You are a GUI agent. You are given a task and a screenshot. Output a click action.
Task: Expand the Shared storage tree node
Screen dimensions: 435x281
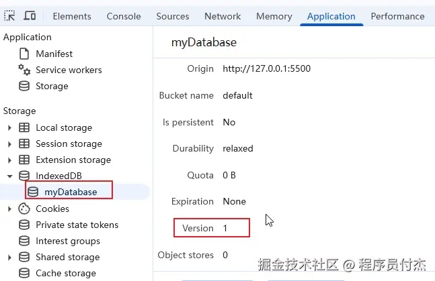coord(9,257)
